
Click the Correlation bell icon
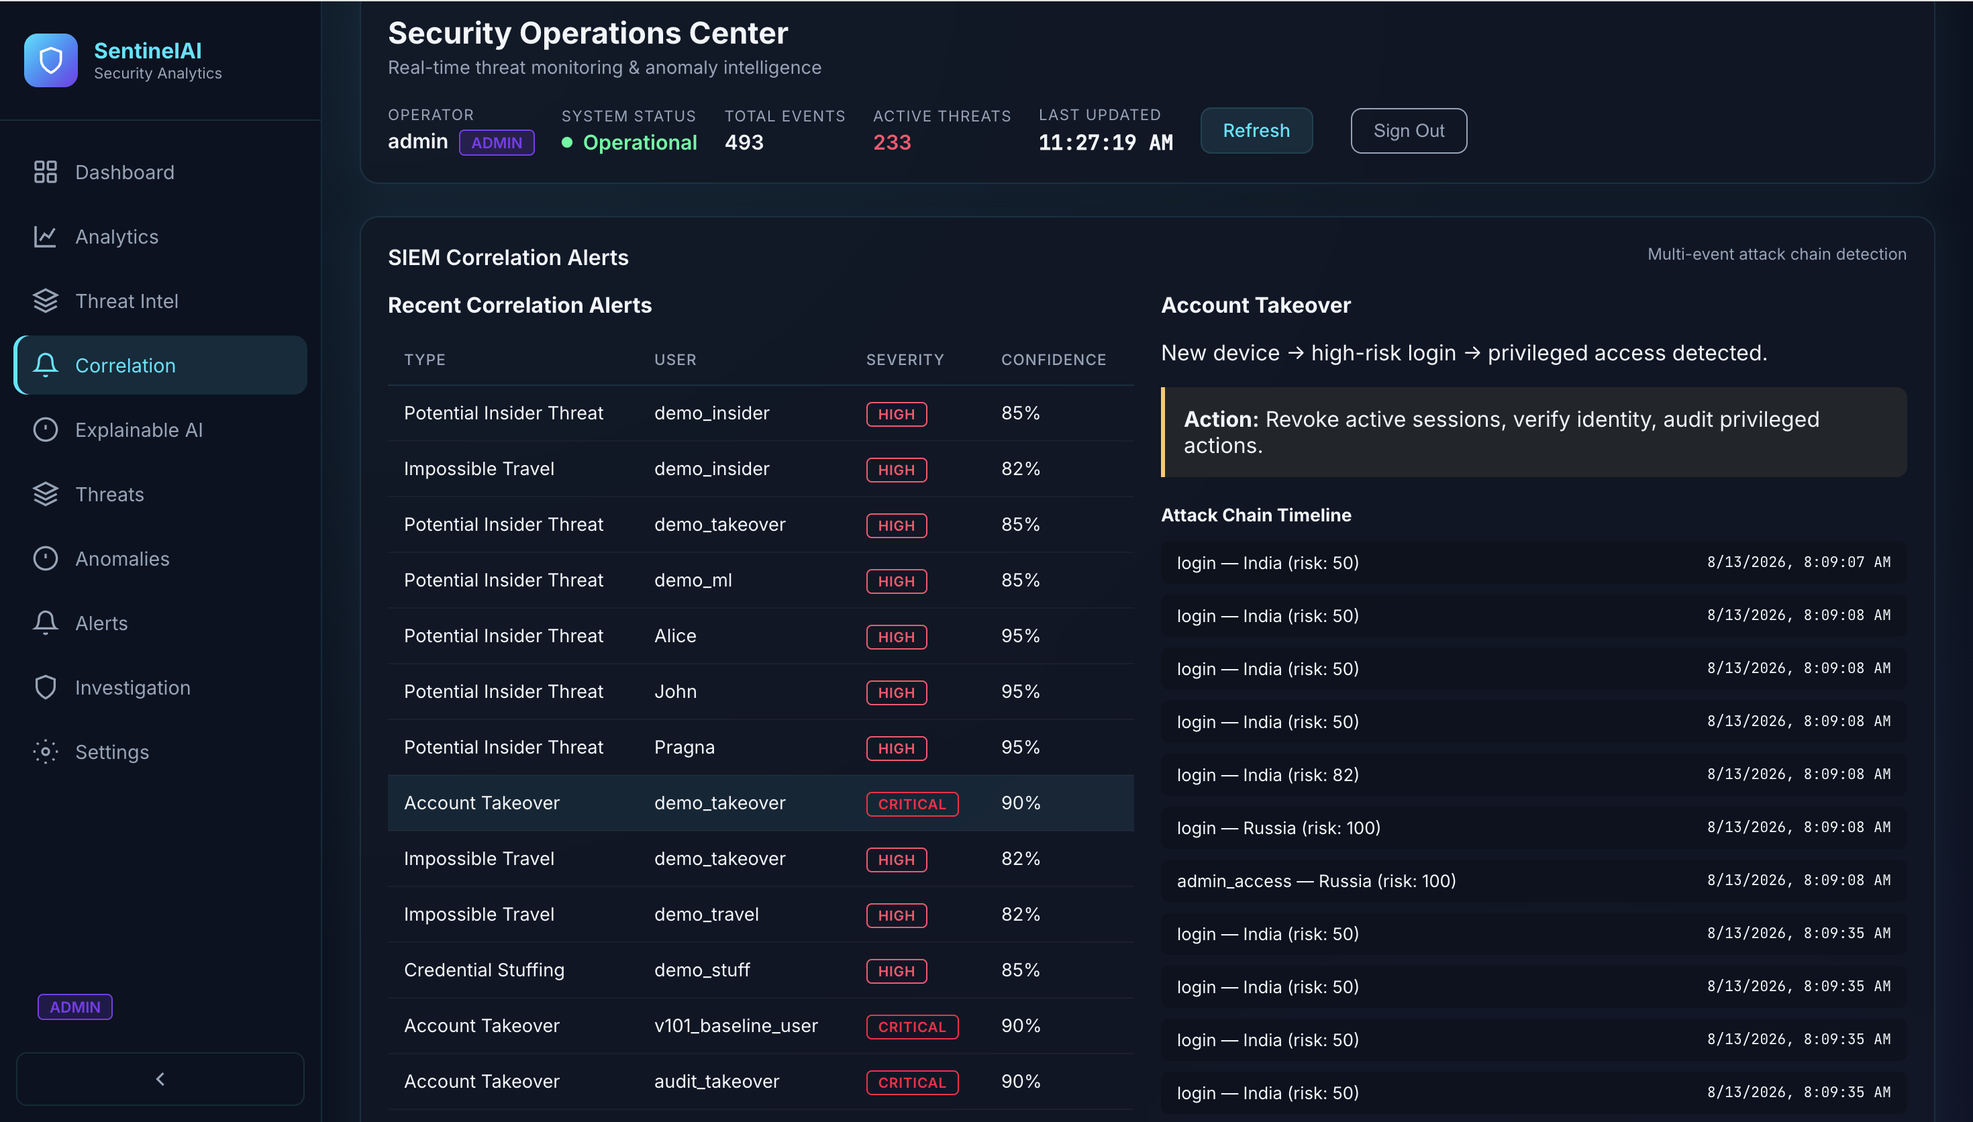(x=46, y=365)
